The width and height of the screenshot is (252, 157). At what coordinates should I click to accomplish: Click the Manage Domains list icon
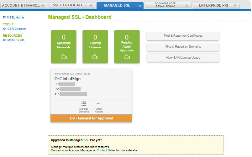click(x=84, y=104)
